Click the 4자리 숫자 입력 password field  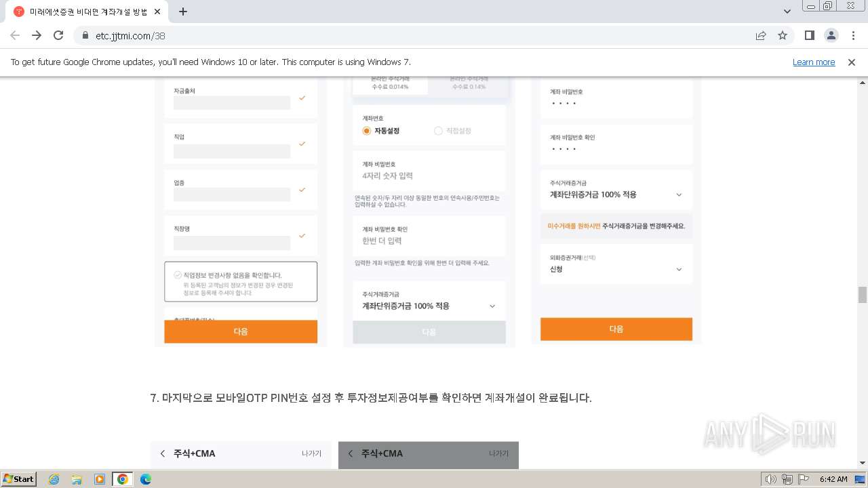[x=429, y=176]
